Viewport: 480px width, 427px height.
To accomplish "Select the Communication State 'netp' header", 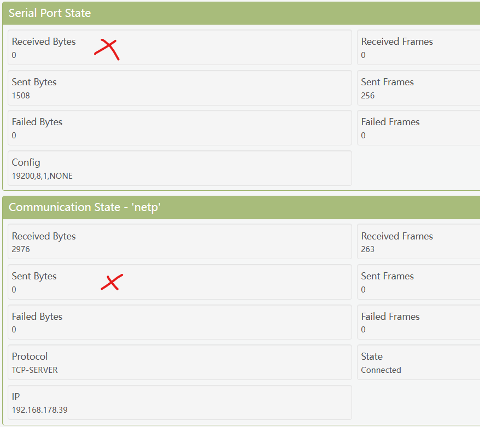I will [241, 207].
